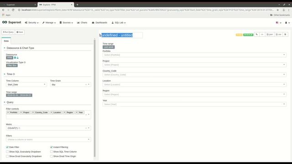Image resolution: width=292 pixels, height=164 pixels.
Task: Select the Data tab
Action: coord(6,41)
